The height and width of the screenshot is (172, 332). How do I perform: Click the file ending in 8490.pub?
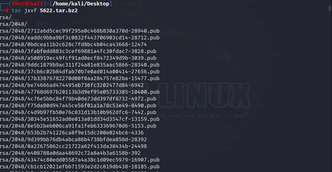77,105
